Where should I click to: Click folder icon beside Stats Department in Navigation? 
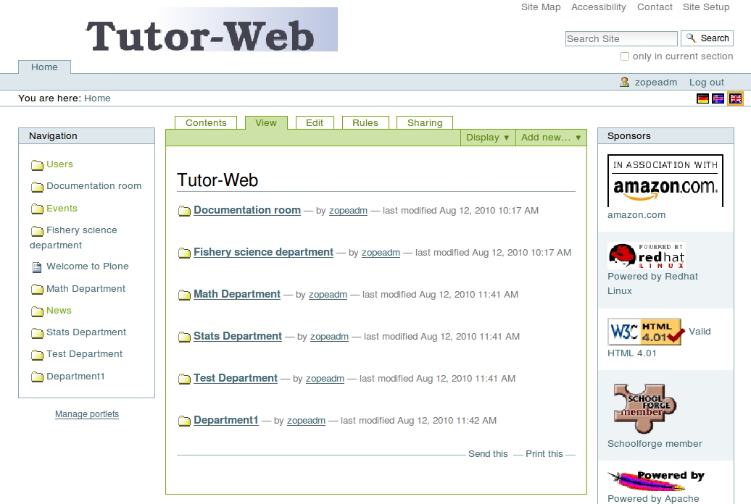pos(37,333)
